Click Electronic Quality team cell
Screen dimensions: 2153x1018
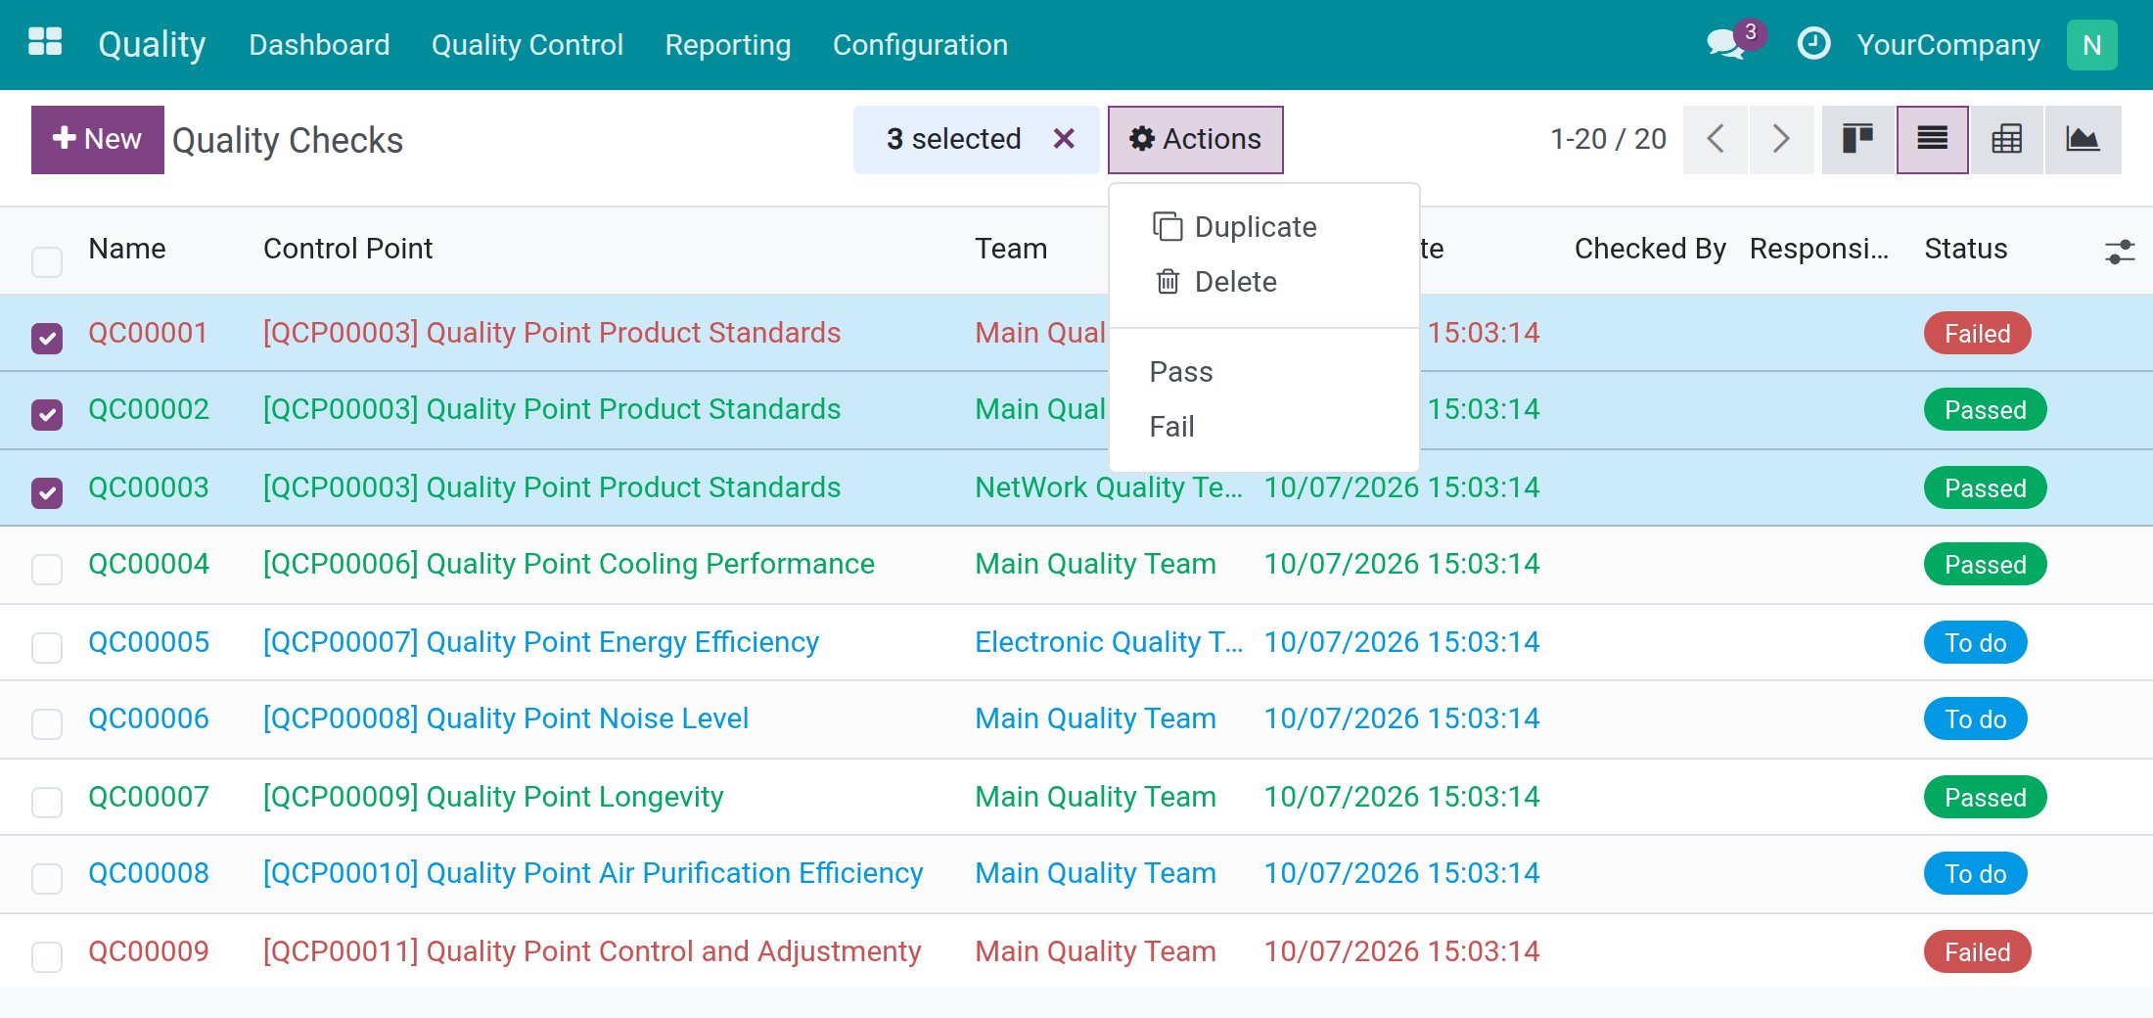[1108, 642]
